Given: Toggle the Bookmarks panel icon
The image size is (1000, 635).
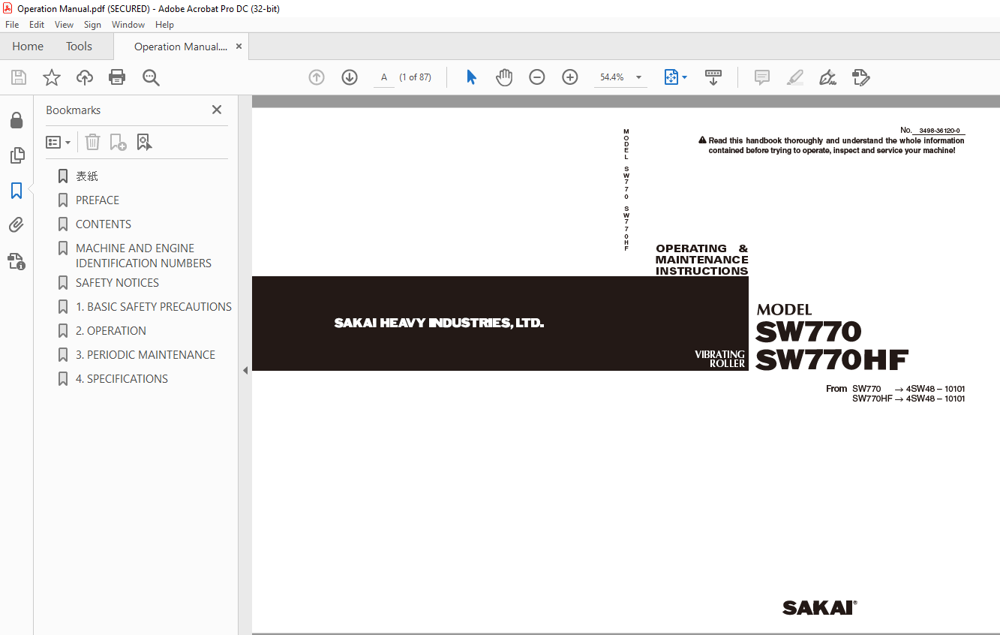Looking at the screenshot, I should point(17,191).
